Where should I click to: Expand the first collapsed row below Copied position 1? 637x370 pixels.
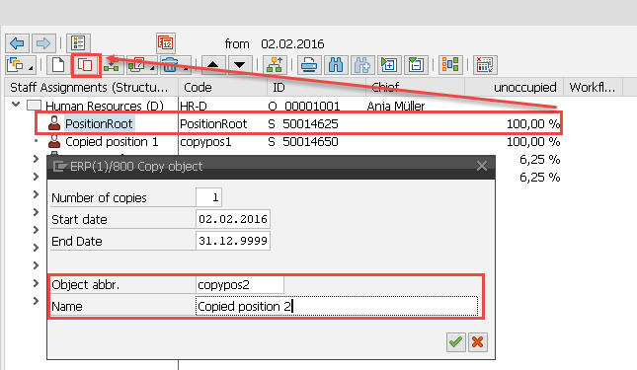point(36,159)
